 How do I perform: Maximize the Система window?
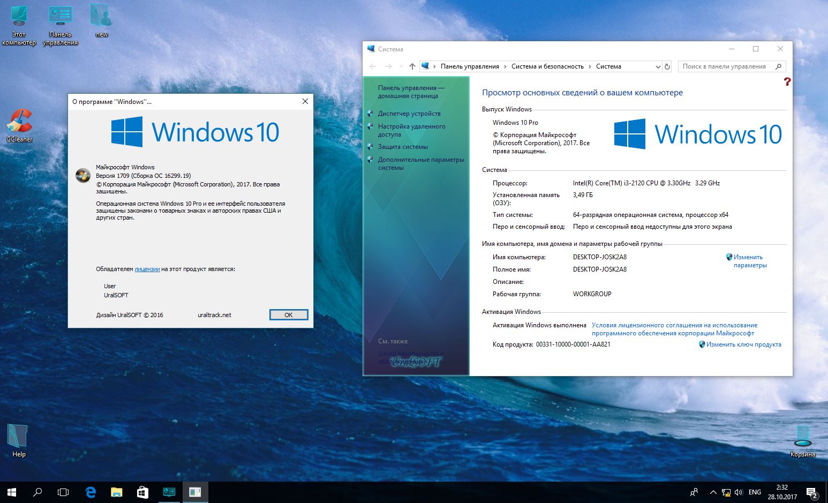tap(756, 49)
